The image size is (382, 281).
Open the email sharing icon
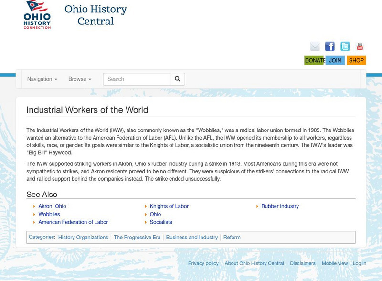coord(315,46)
